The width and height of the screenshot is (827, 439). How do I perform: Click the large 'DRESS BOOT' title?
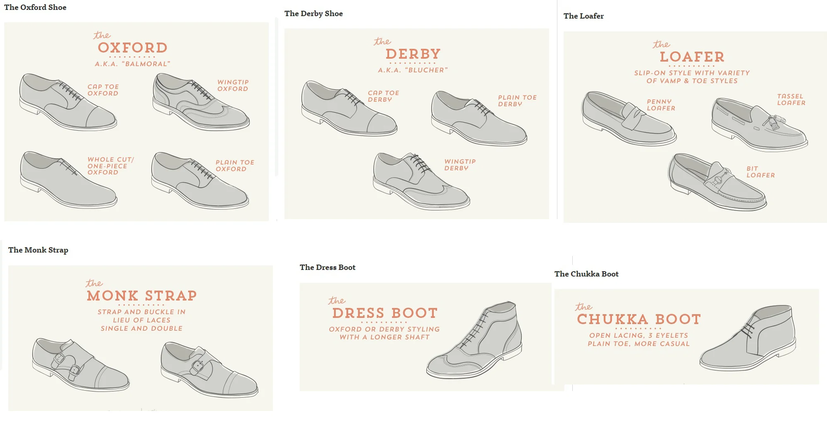click(385, 313)
